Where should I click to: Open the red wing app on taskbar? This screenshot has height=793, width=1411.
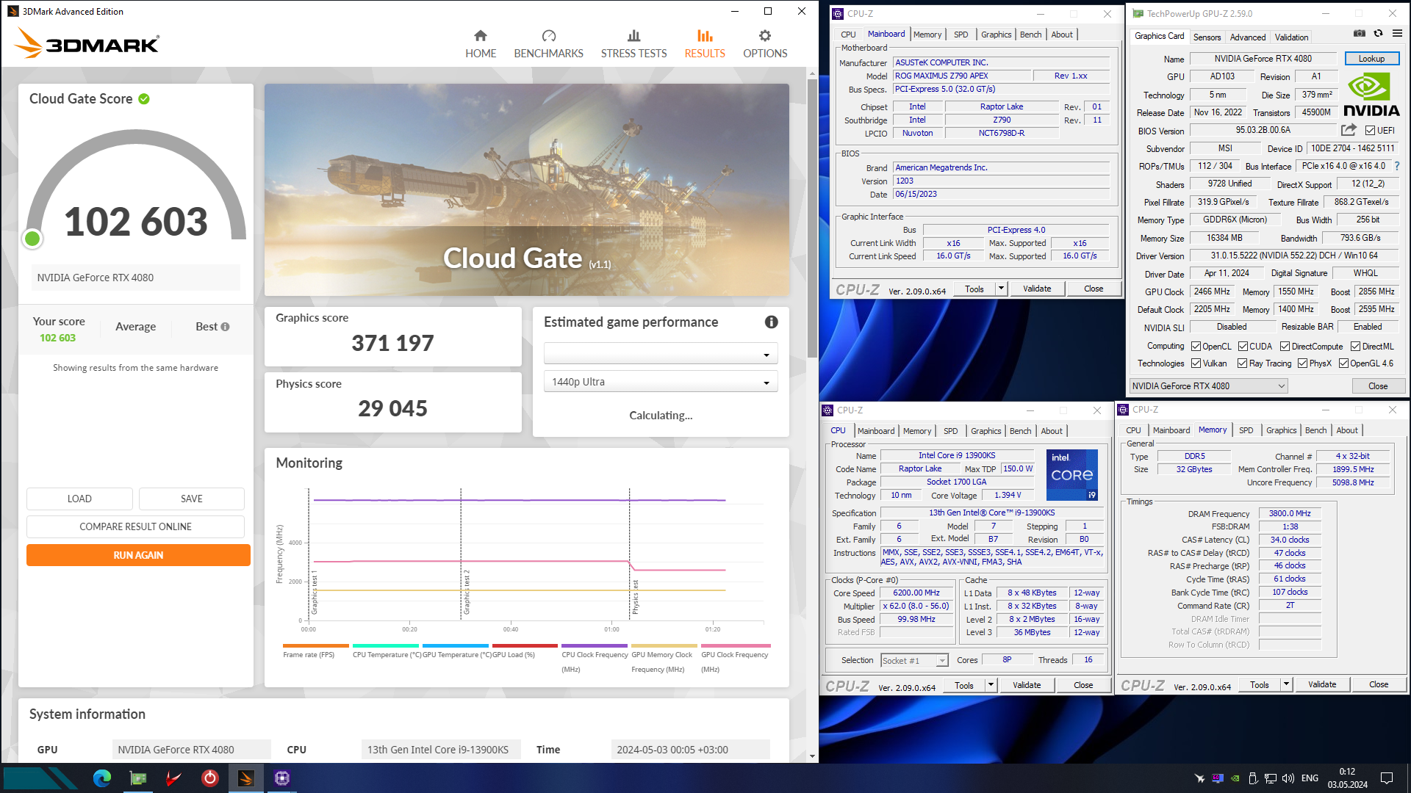(173, 778)
